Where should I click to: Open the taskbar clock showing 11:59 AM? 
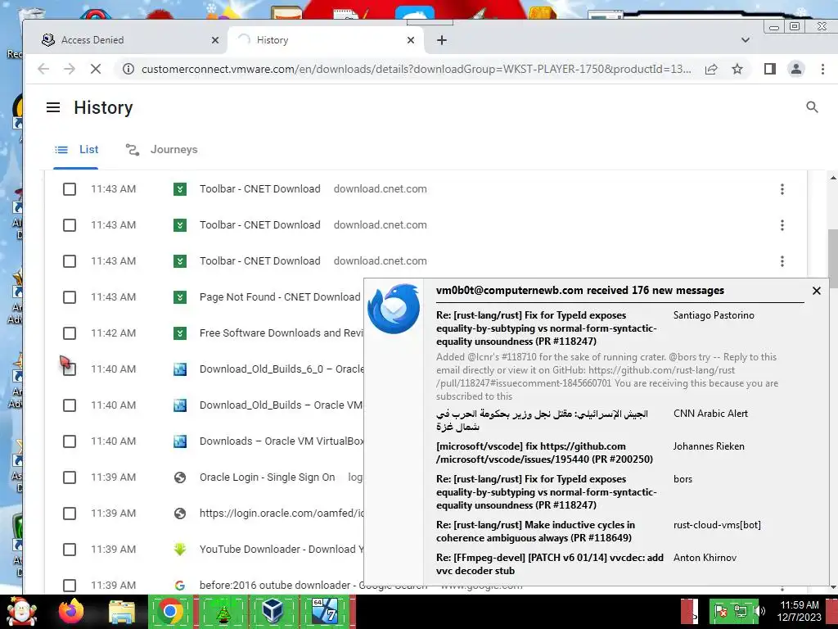coord(800,611)
